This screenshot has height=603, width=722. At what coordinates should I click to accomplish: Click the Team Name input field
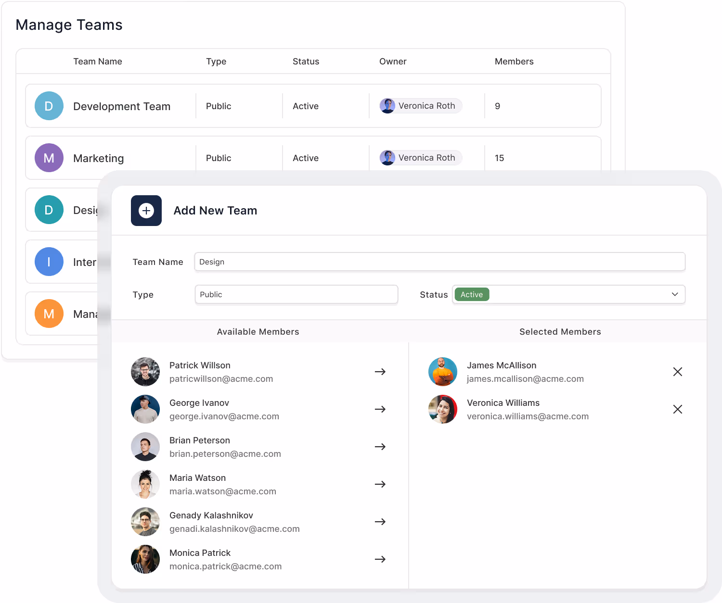coord(440,262)
